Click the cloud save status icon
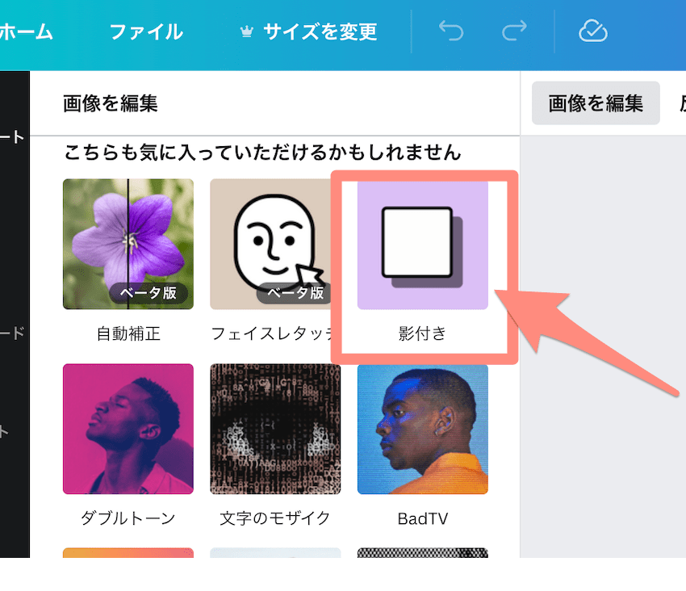The height and width of the screenshot is (591, 686). coord(593,31)
